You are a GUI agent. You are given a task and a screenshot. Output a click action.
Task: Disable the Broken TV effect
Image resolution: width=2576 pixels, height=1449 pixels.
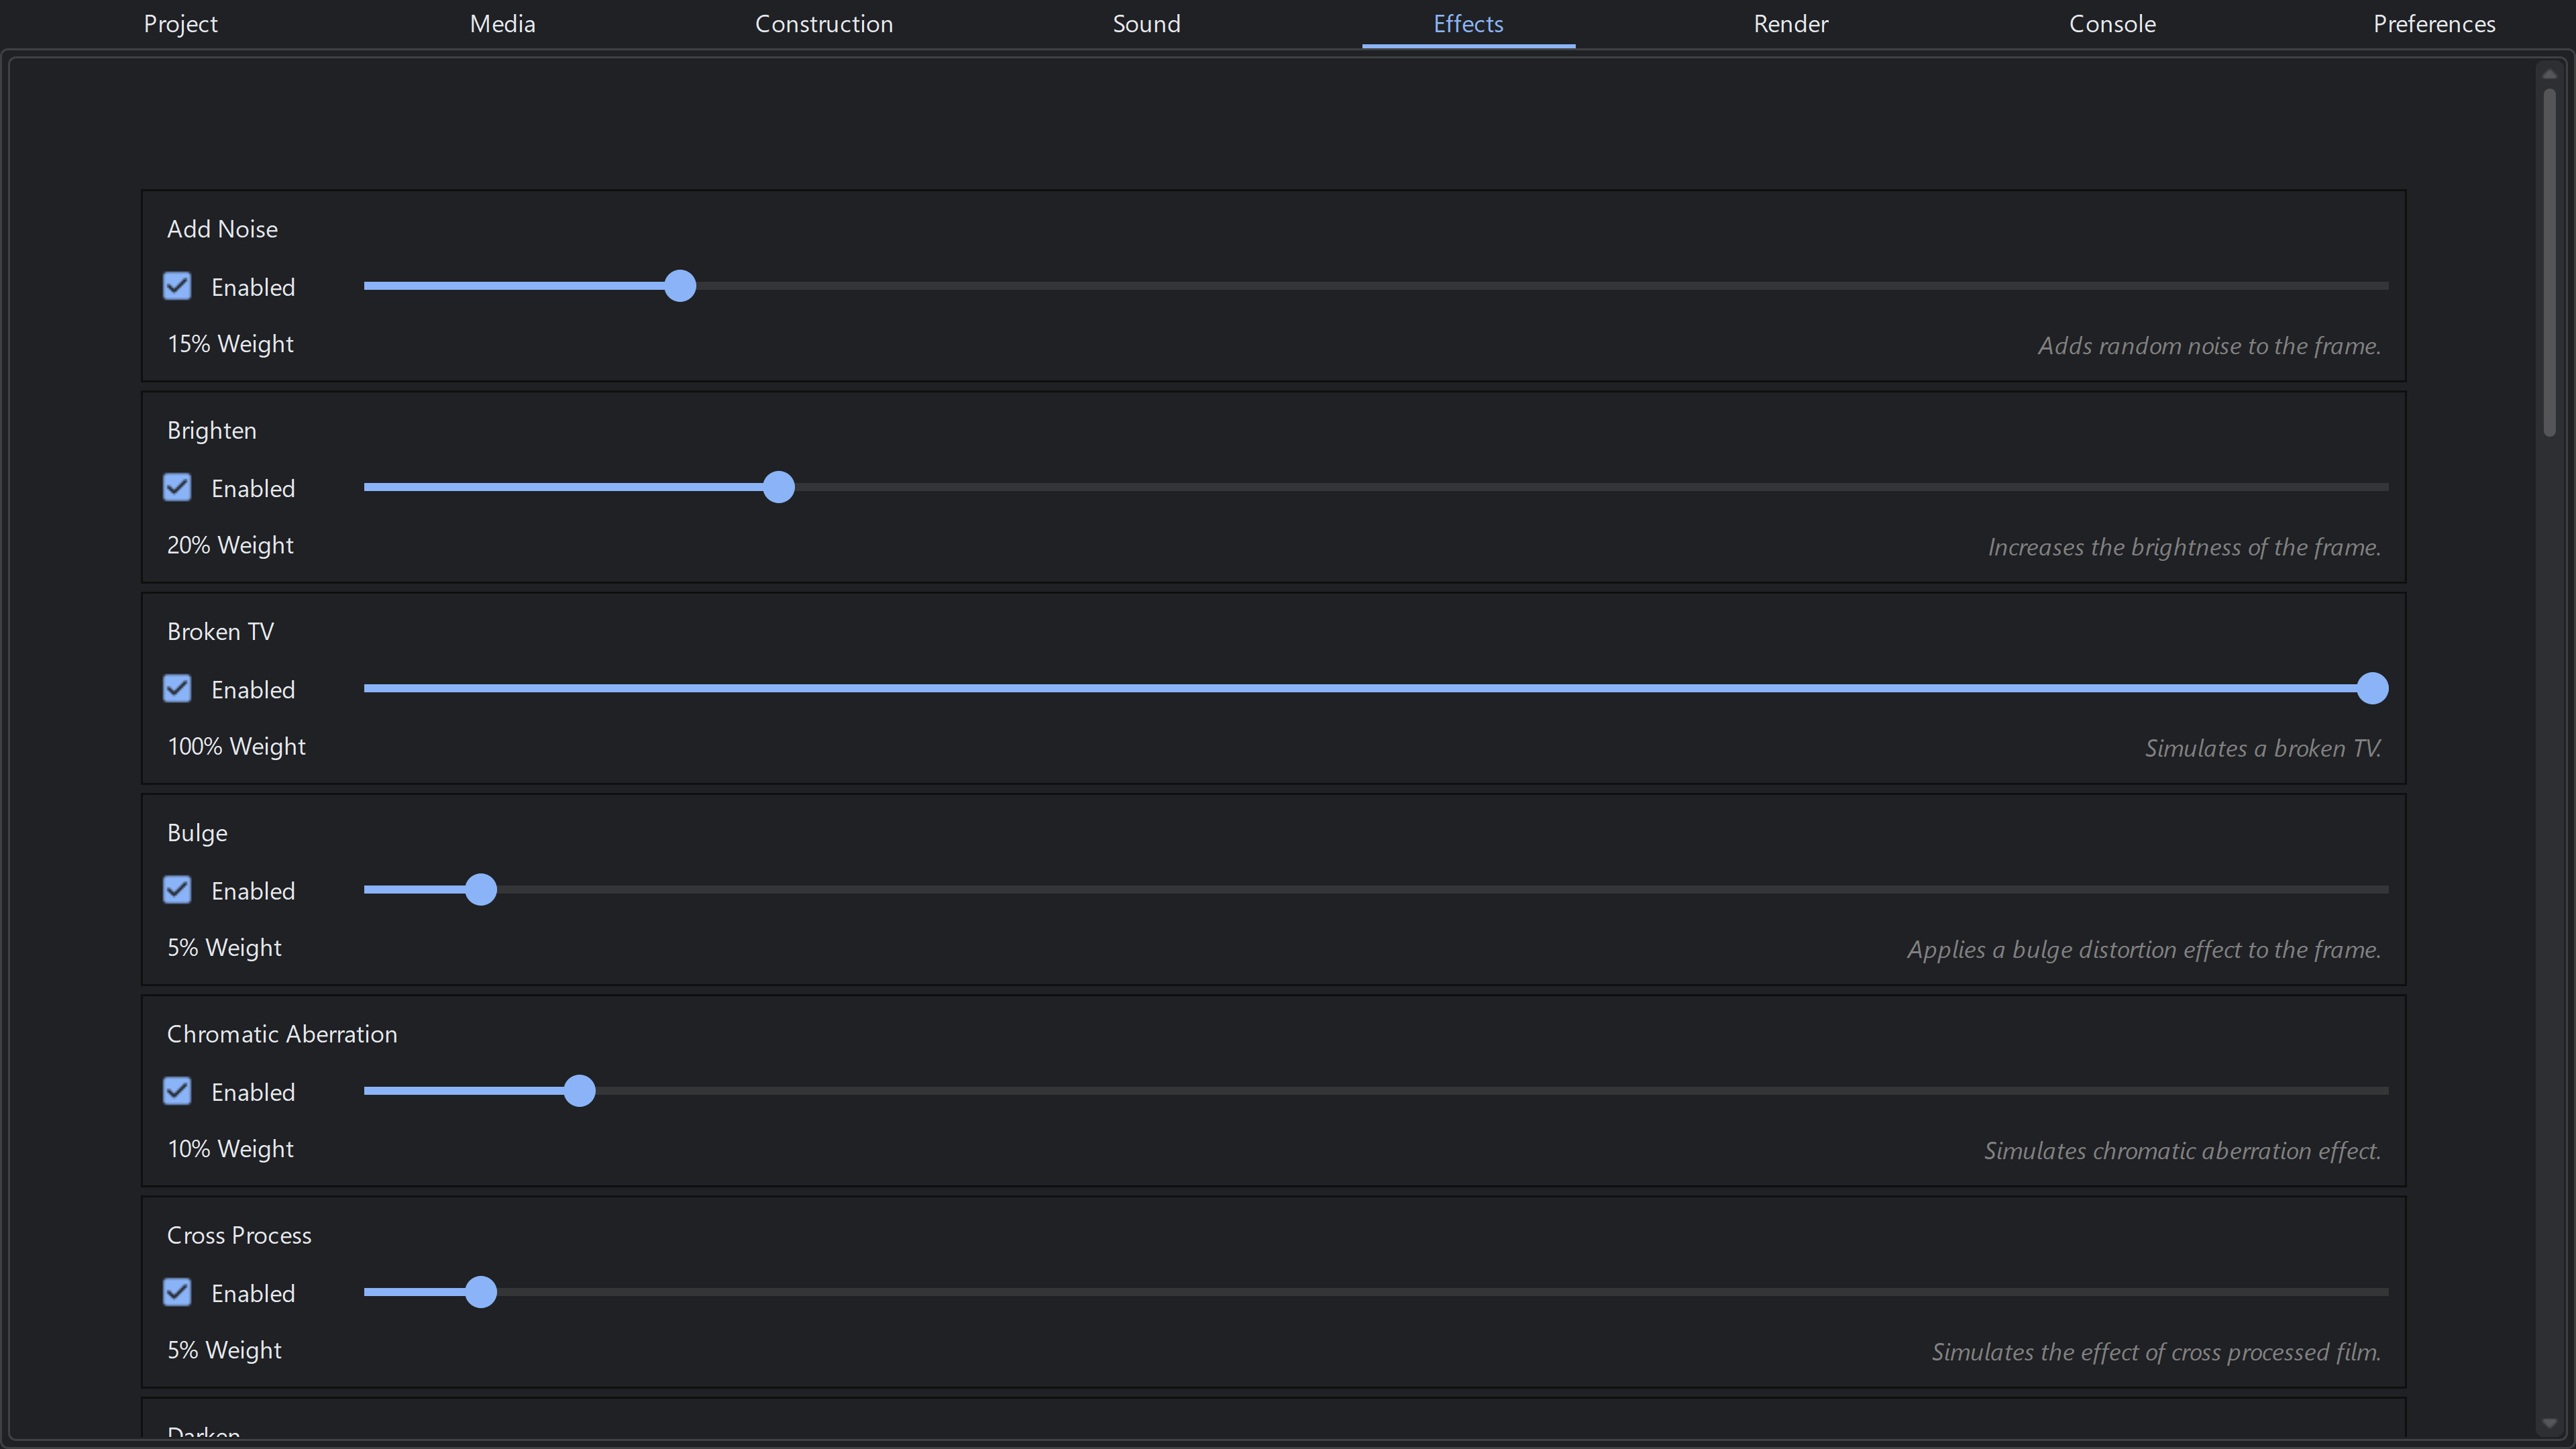pos(177,688)
